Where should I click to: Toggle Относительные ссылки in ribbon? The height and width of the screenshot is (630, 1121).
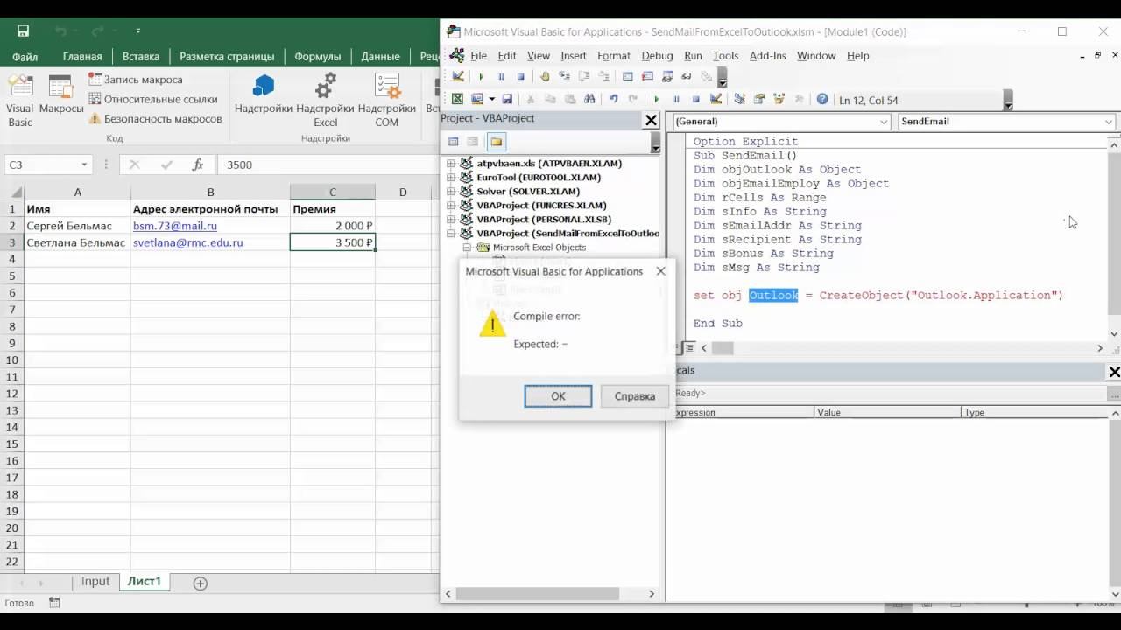[x=153, y=100]
